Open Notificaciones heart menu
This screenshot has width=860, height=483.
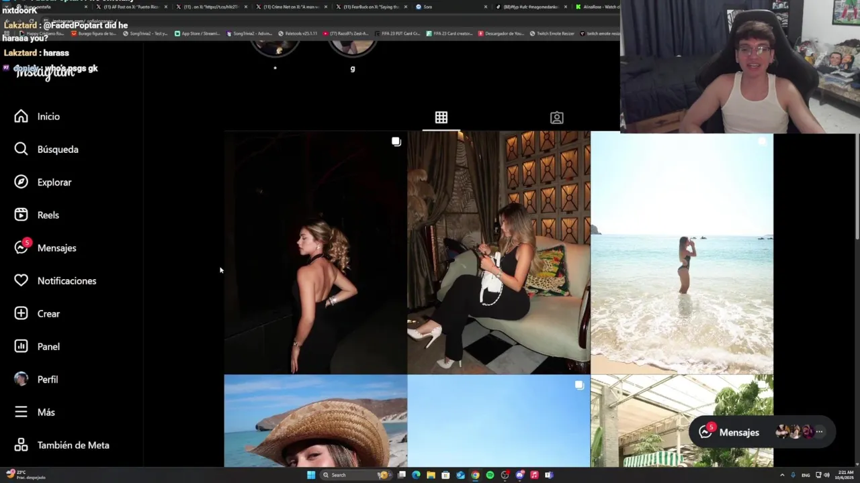pos(56,281)
